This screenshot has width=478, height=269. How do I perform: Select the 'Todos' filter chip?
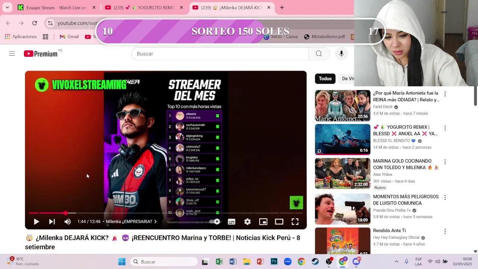[325, 78]
